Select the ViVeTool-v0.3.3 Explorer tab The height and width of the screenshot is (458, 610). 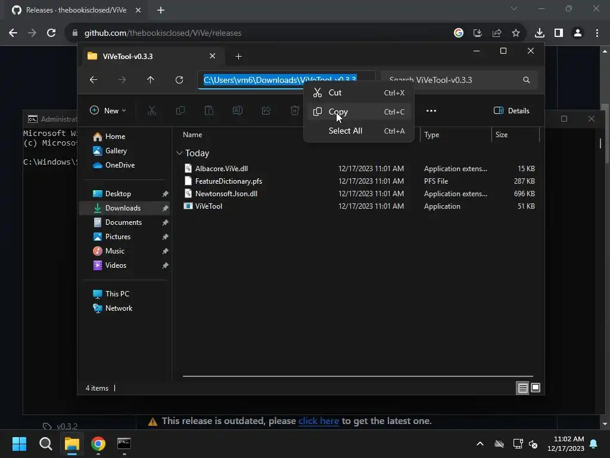152,56
